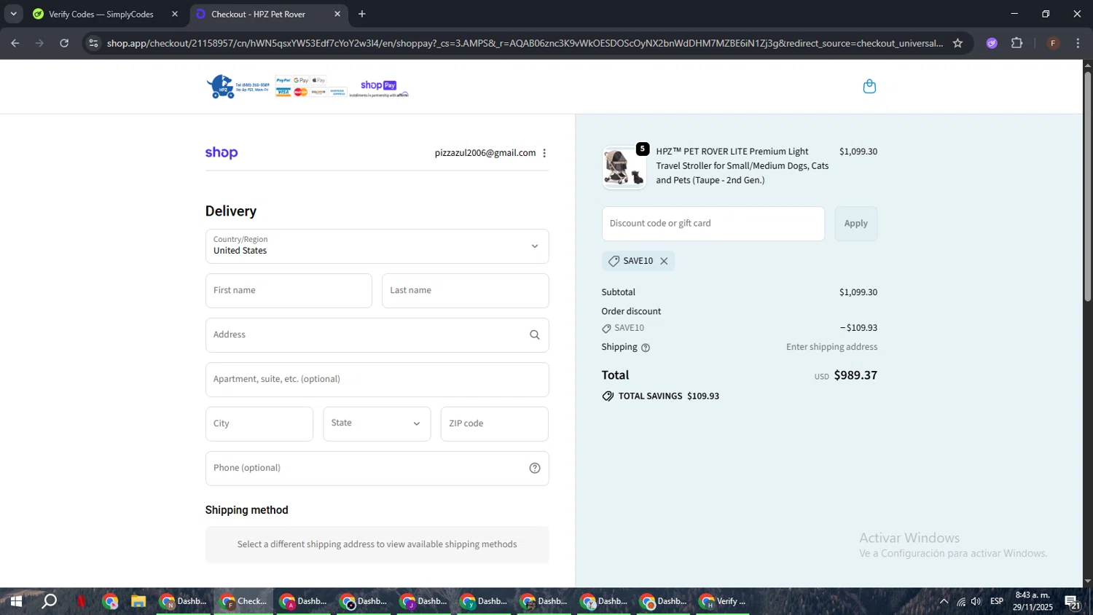1093x615 pixels.
Task: Reload the checkout page
Action: tap(64, 43)
